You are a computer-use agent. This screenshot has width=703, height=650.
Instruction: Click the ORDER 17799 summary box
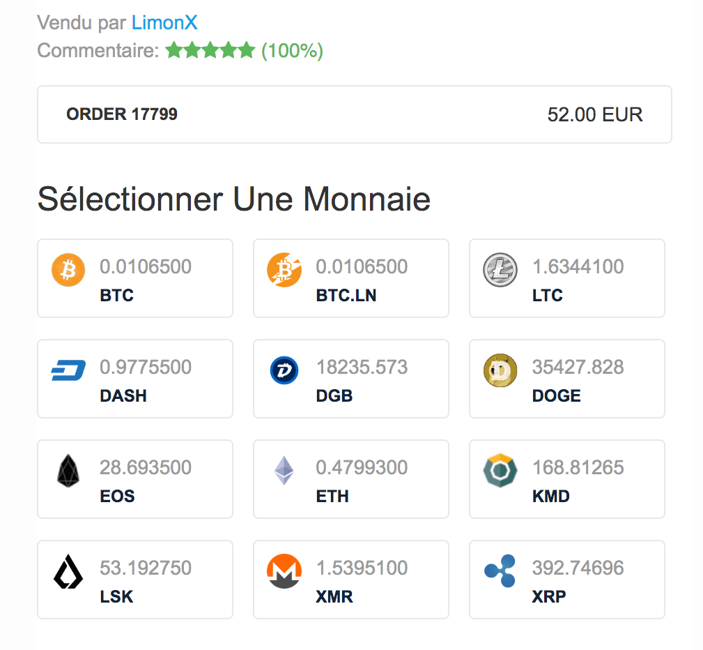point(354,114)
